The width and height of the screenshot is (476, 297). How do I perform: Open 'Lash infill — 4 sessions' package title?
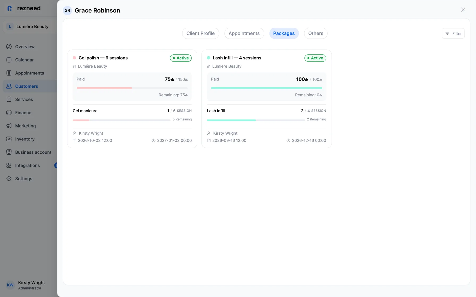[x=237, y=58]
